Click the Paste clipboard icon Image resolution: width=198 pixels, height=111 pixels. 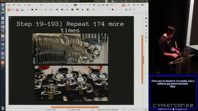click(x=41, y=5)
